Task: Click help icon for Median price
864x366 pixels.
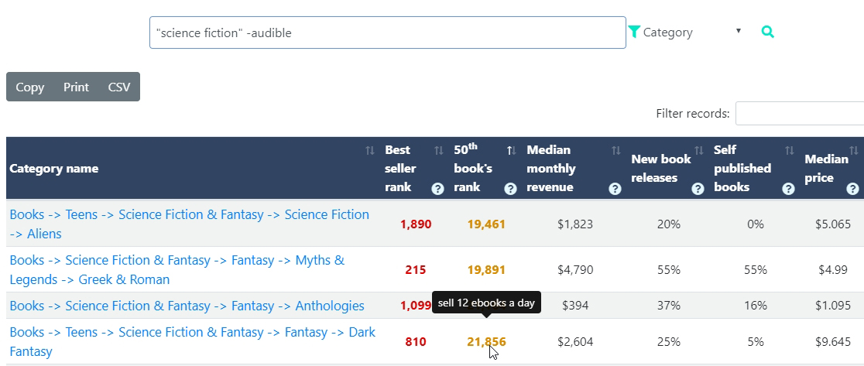Action: tap(852, 188)
